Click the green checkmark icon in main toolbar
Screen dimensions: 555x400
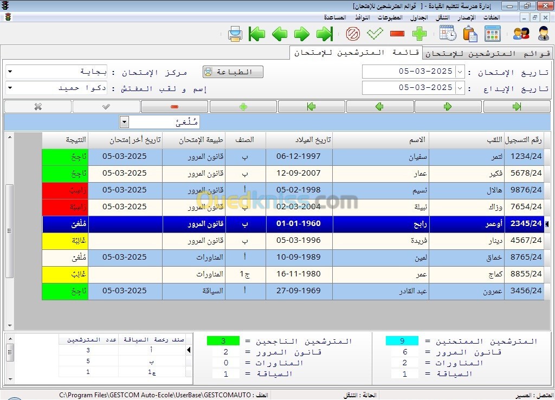pos(375,34)
